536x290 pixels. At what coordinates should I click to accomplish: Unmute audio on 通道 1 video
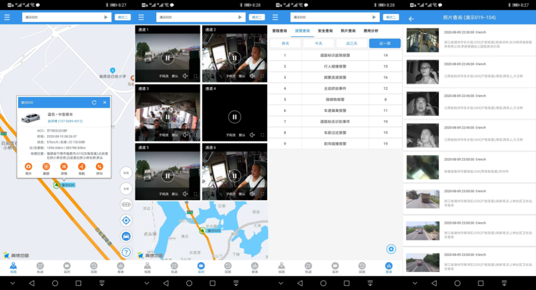coord(185,76)
